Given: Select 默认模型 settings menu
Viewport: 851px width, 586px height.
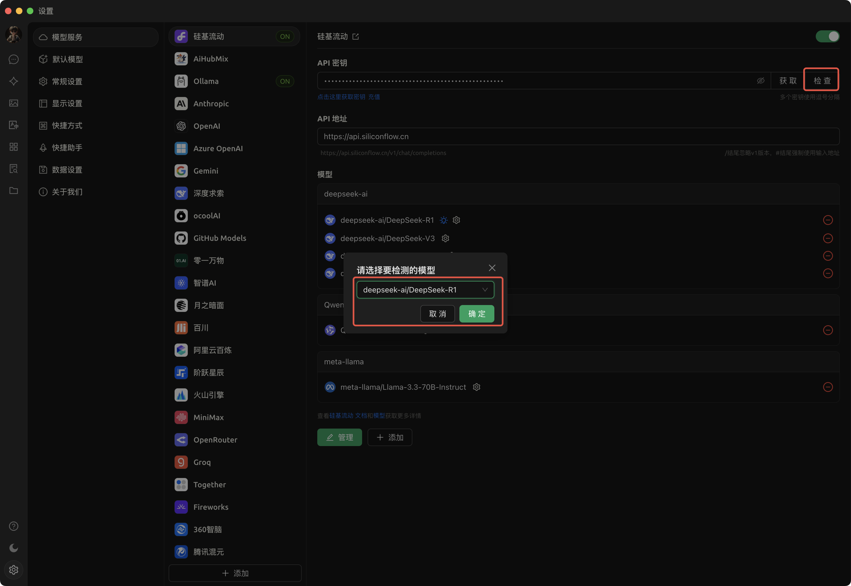Looking at the screenshot, I should pyautogui.click(x=68, y=60).
